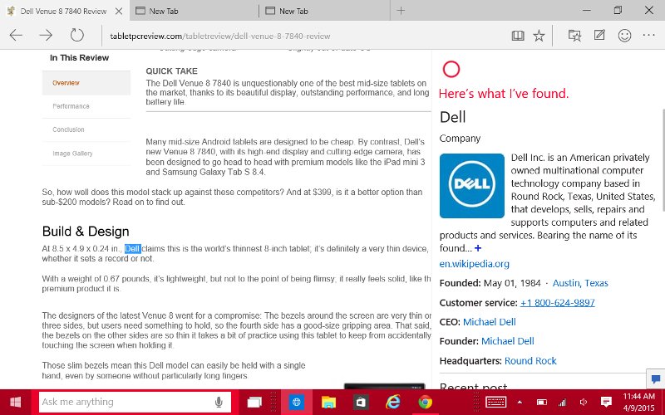Click the blue chat feedback button

656,378
